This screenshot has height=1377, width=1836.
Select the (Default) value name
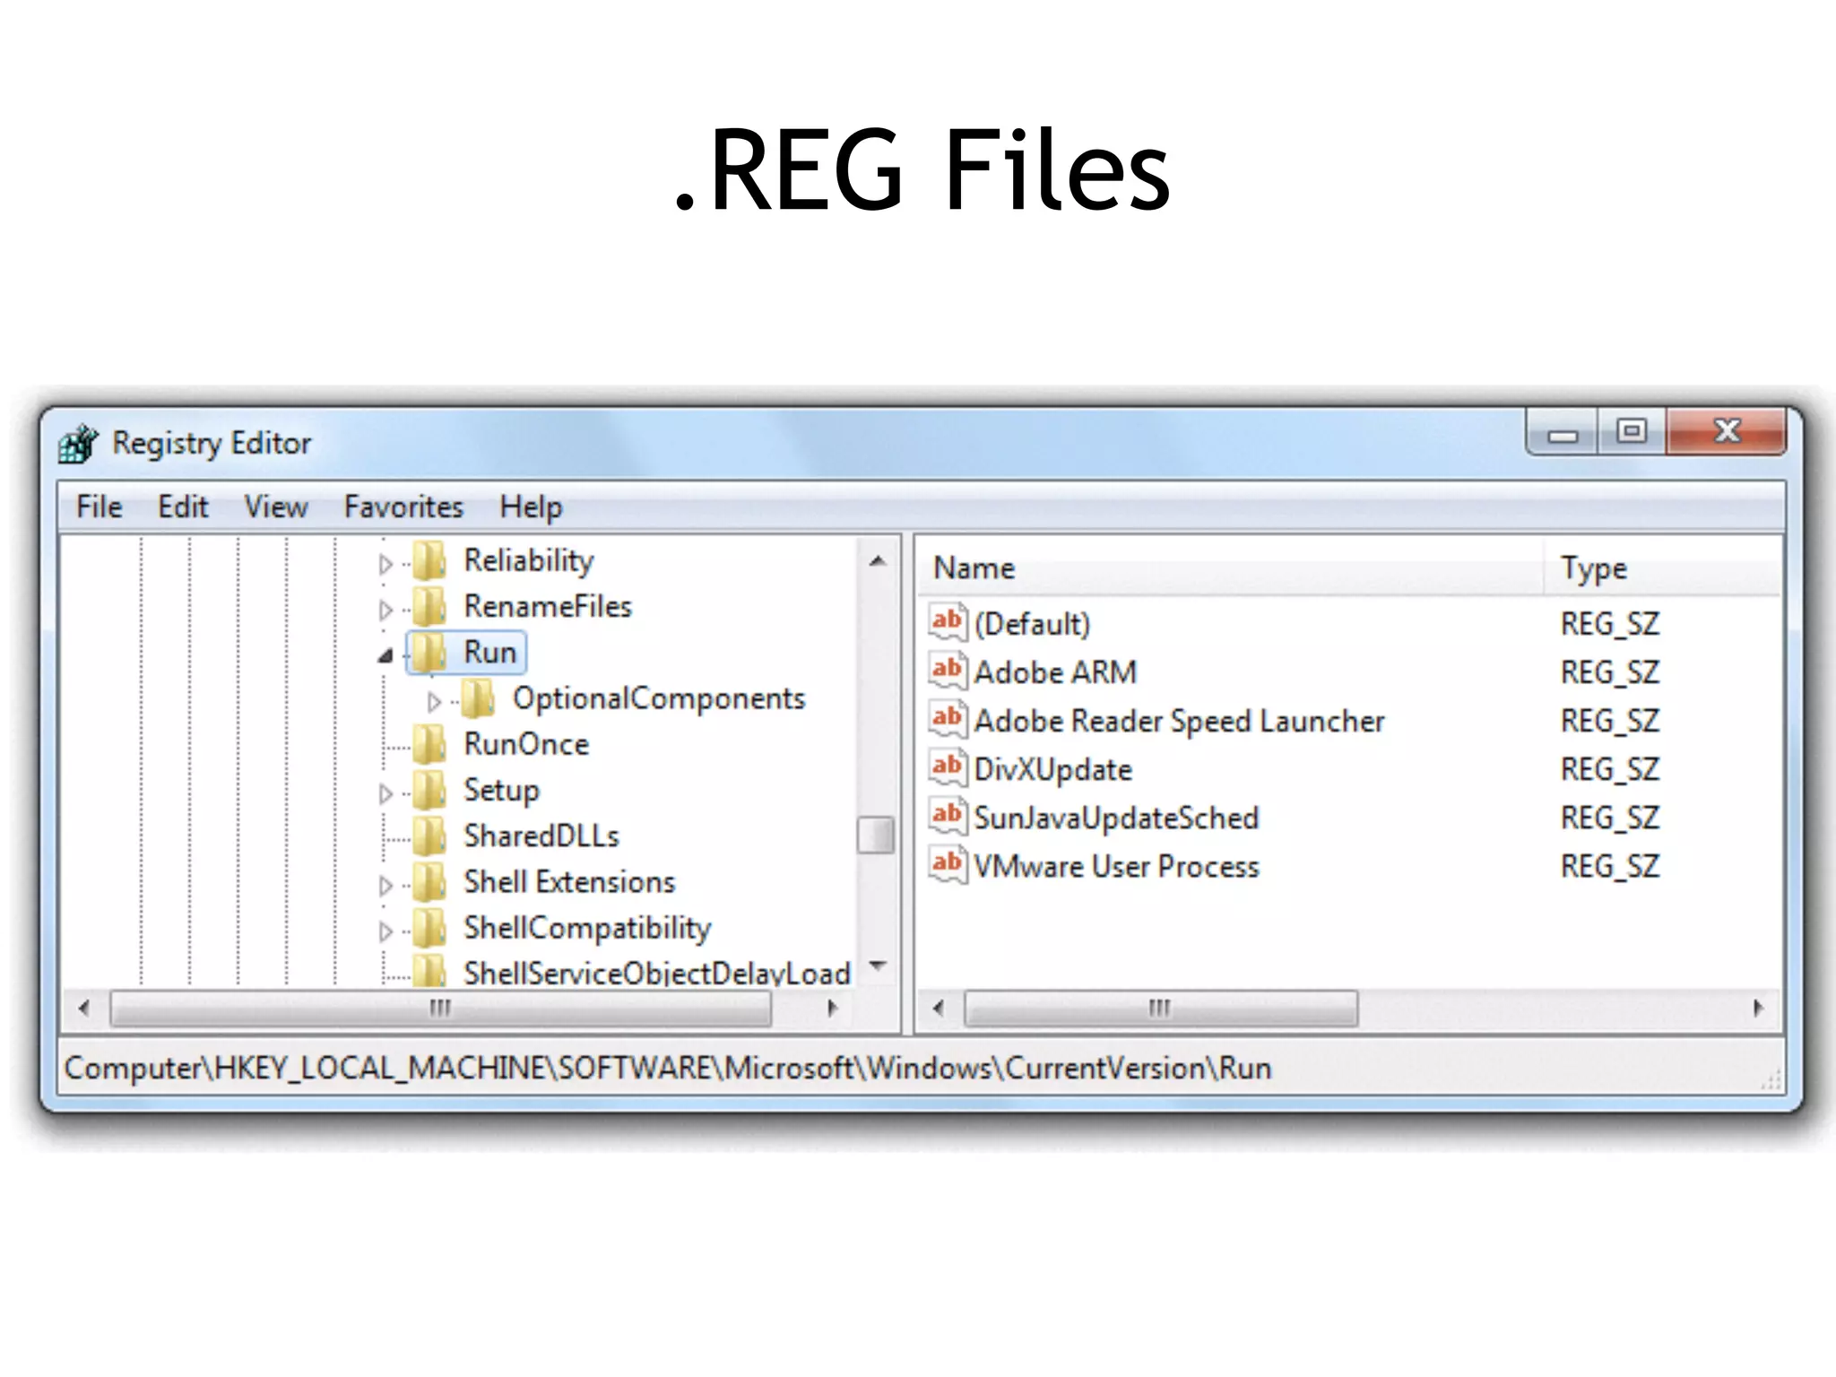pyautogui.click(x=1032, y=624)
